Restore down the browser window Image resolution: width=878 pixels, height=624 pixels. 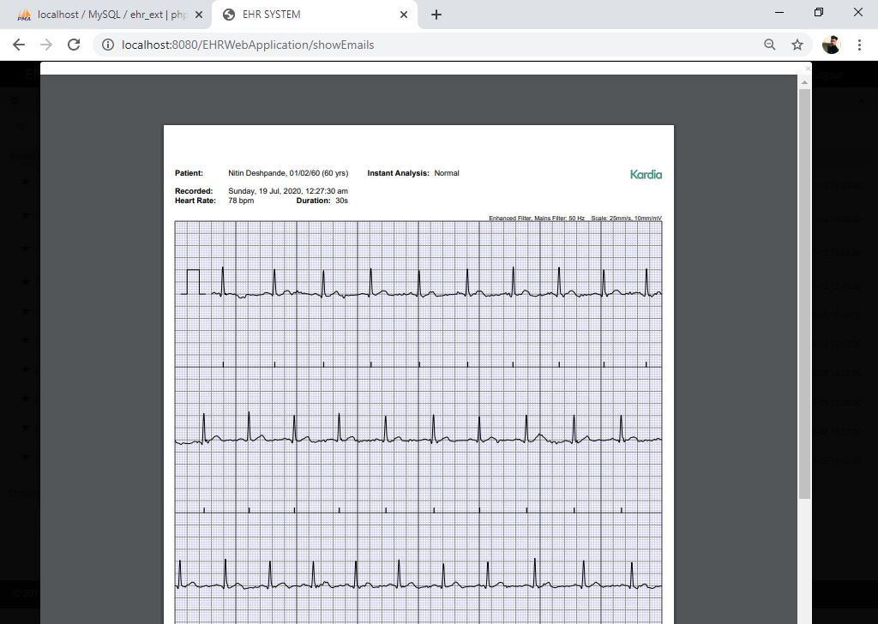tap(819, 12)
